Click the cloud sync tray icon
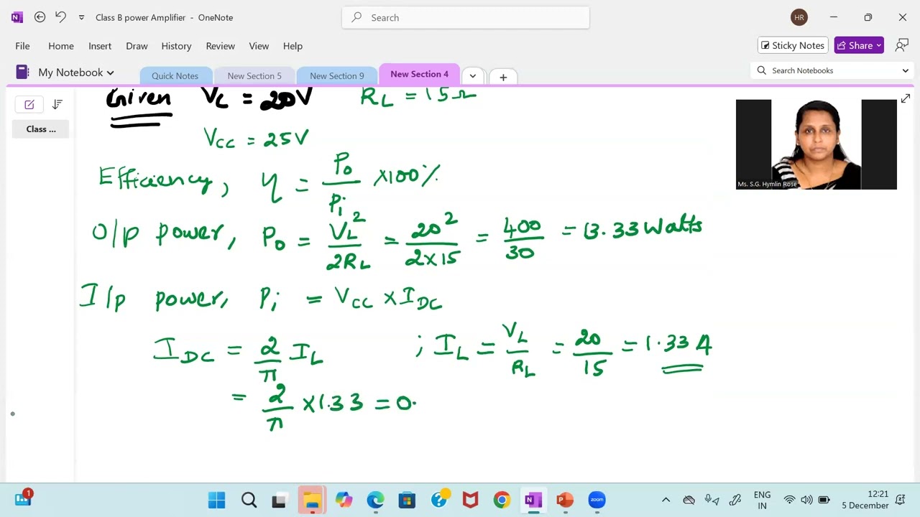Screen dimensions: 920x517 pos(689,500)
